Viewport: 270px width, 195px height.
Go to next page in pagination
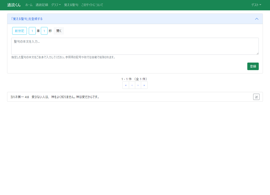pos(138,85)
